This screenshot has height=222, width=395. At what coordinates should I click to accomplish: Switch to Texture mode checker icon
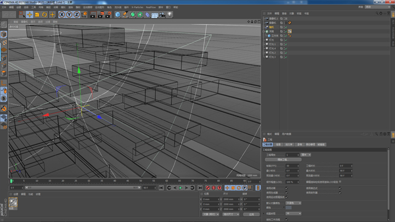point(4,42)
